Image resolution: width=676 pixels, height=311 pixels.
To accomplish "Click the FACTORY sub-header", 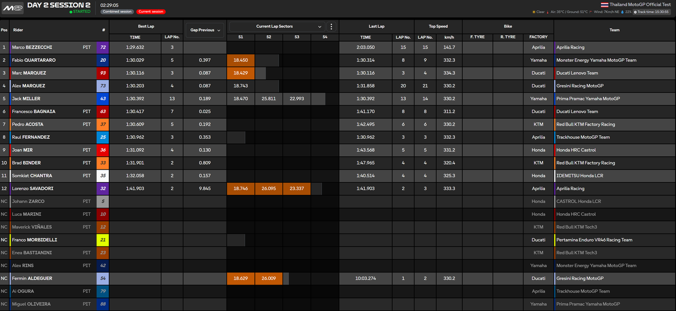I will (x=538, y=37).
